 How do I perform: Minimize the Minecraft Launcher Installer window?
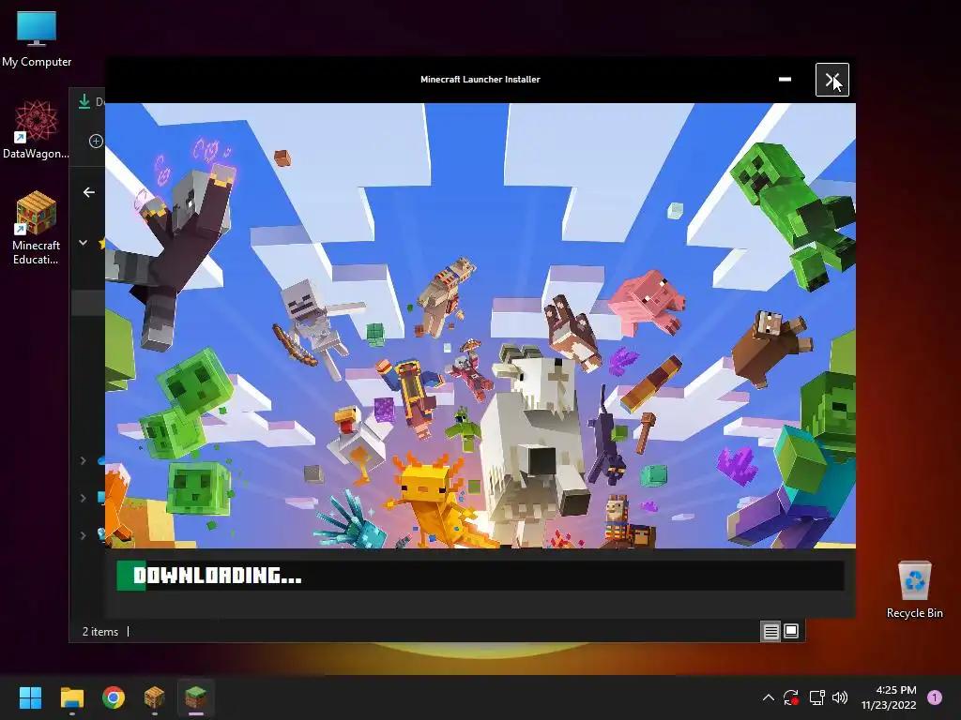pyautogui.click(x=785, y=80)
